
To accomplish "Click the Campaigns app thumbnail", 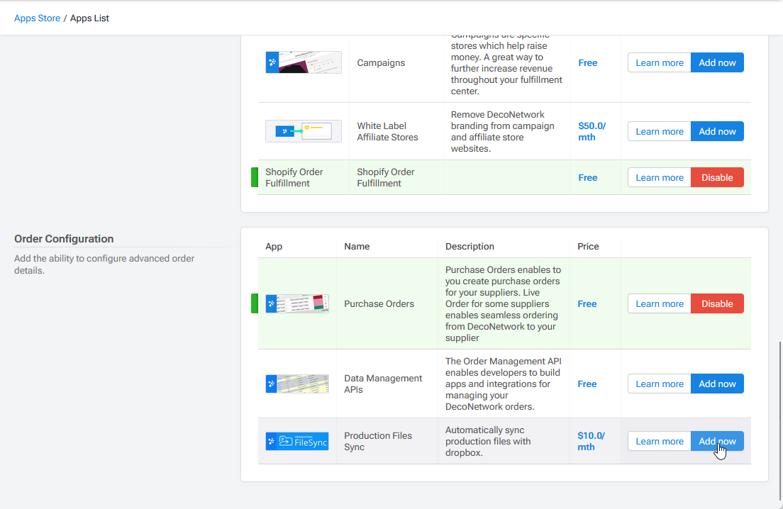I will (304, 62).
